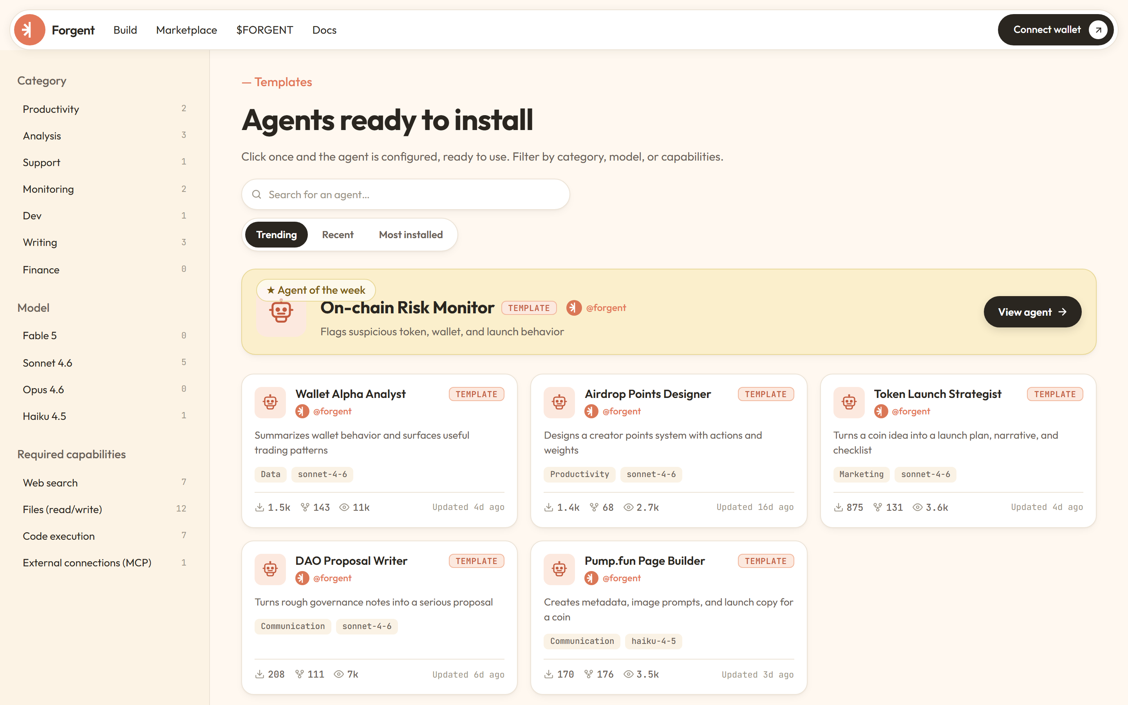Filter by Sonnet 4.6 model
Screen dimensions: 1128x705
pyautogui.click(x=105, y=363)
